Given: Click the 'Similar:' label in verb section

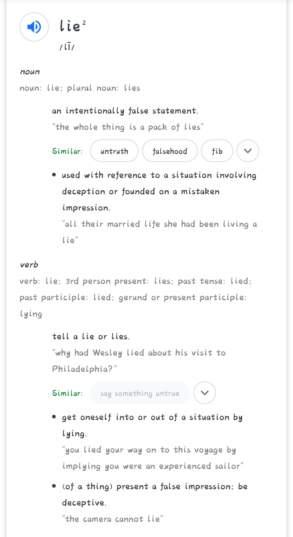Looking at the screenshot, I should click(68, 393).
